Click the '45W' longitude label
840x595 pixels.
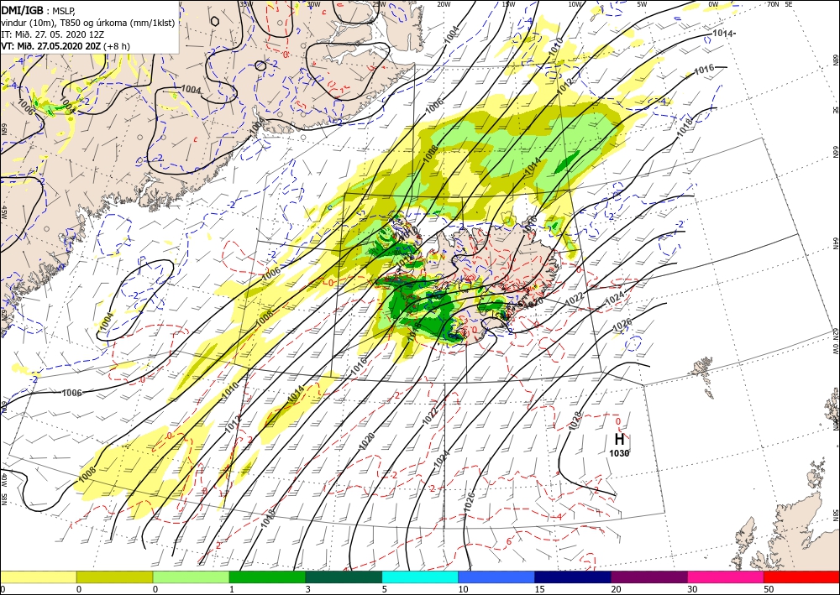point(3,212)
